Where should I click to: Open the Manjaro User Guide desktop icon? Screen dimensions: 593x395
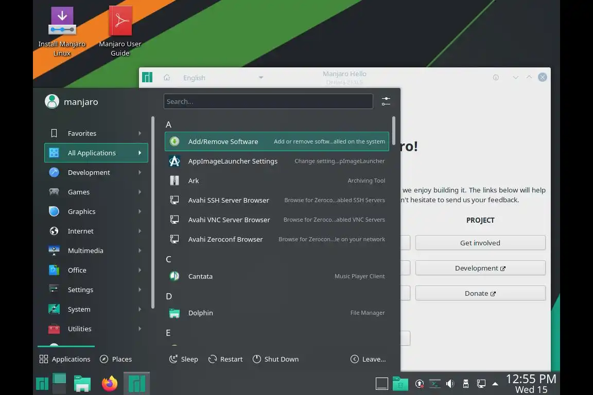120,32
